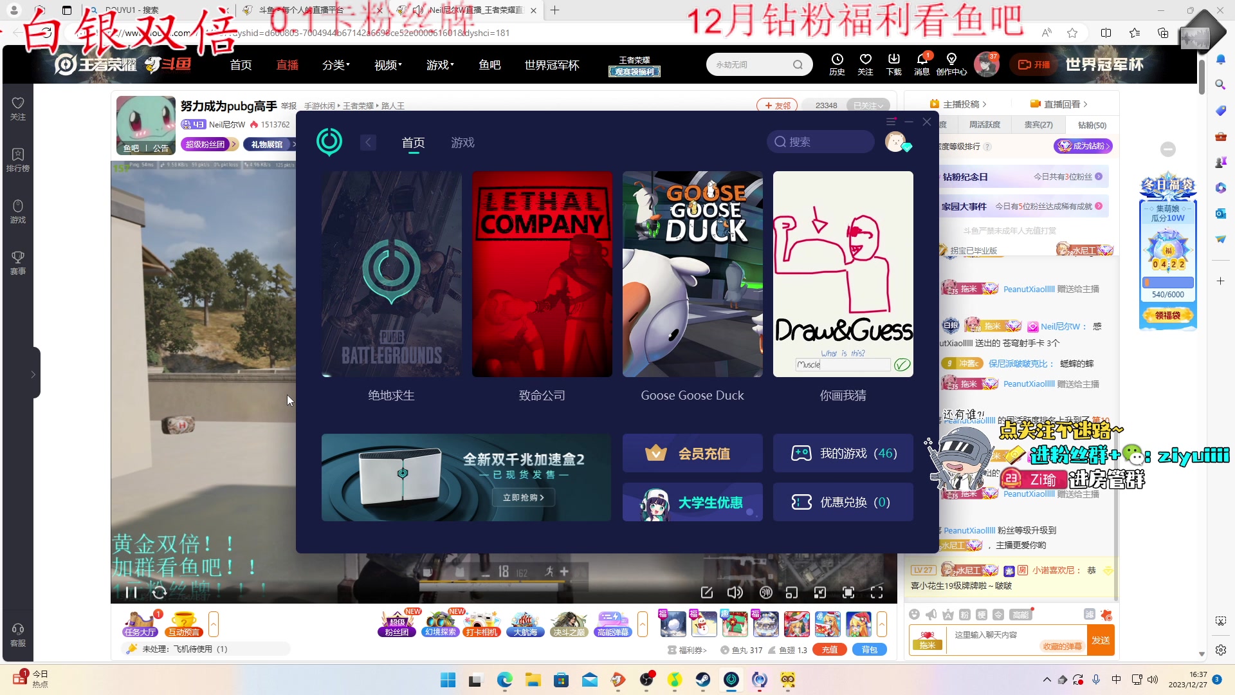The image size is (1235, 695).
Task: Enter player fullscreen mode
Action: click(877, 592)
